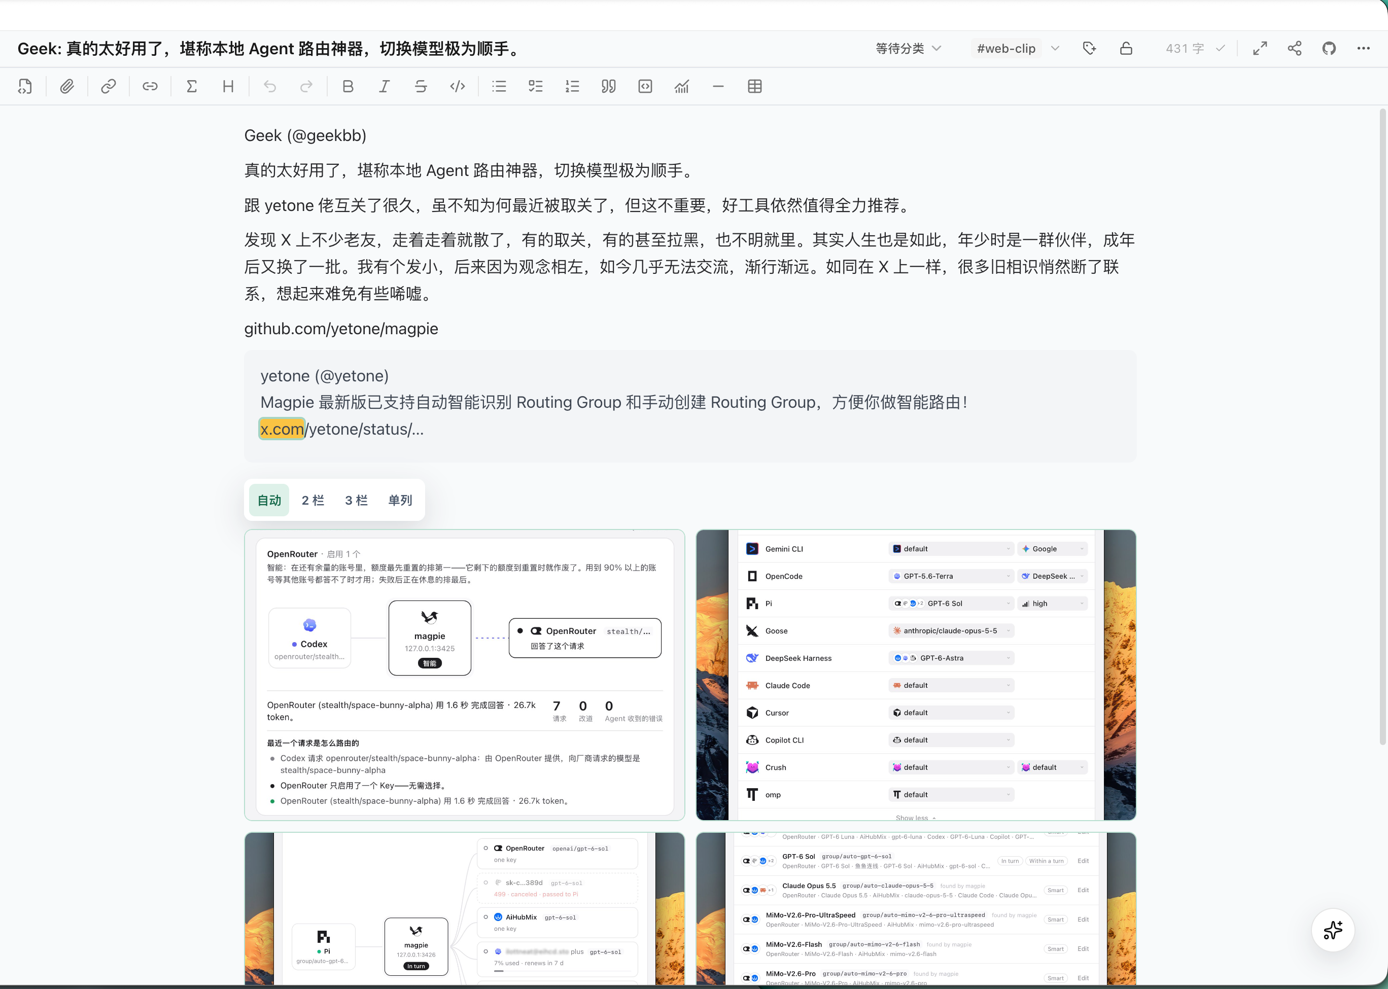The image size is (1388, 989).
Task: Open the 等待分类 category dropdown
Action: coord(908,48)
